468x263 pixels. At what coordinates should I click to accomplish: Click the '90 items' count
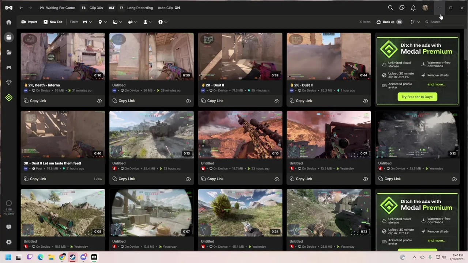[x=365, y=22]
